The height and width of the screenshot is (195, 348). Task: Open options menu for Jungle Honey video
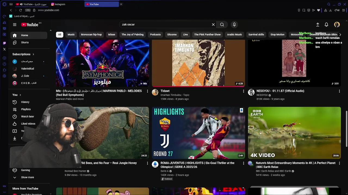pos(147,164)
